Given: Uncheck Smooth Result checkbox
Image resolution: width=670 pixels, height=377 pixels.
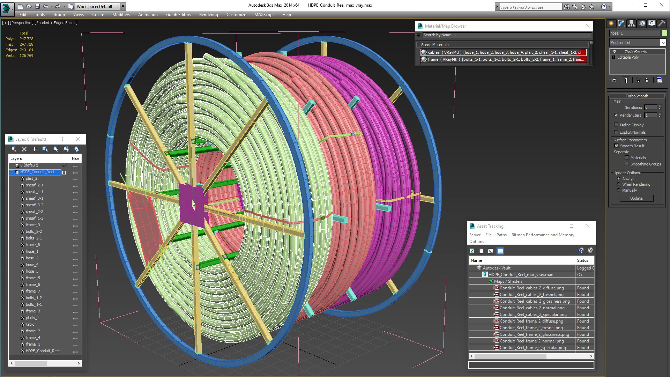Looking at the screenshot, I should pos(616,146).
